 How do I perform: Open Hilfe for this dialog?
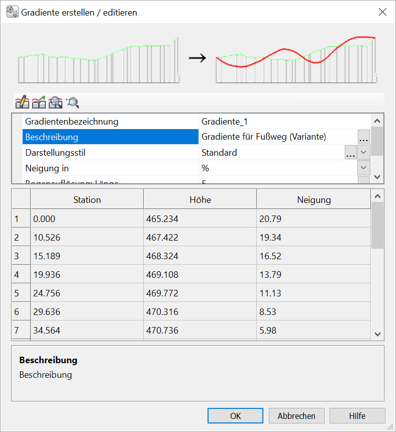pyautogui.click(x=357, y=416)
